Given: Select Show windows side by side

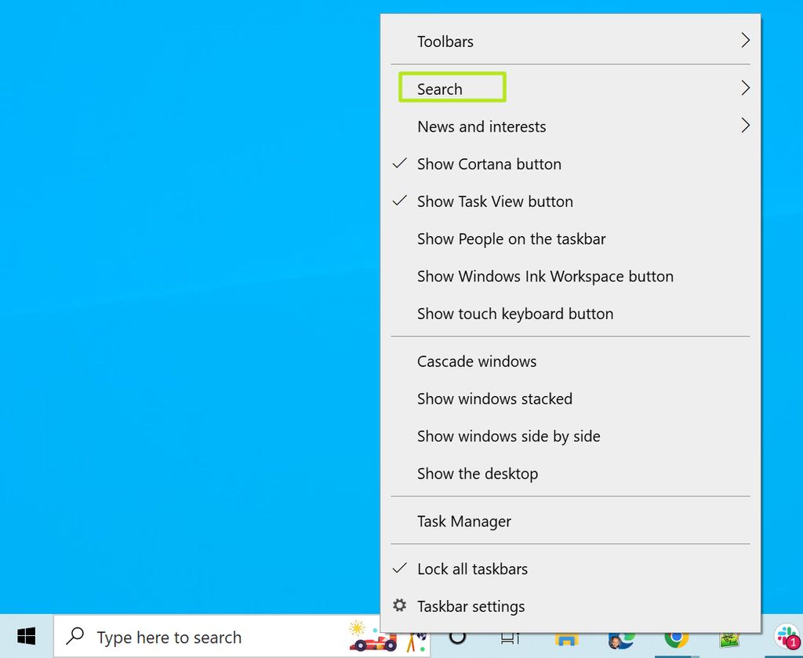Looking at the screenshot, I should pos(508,436).
